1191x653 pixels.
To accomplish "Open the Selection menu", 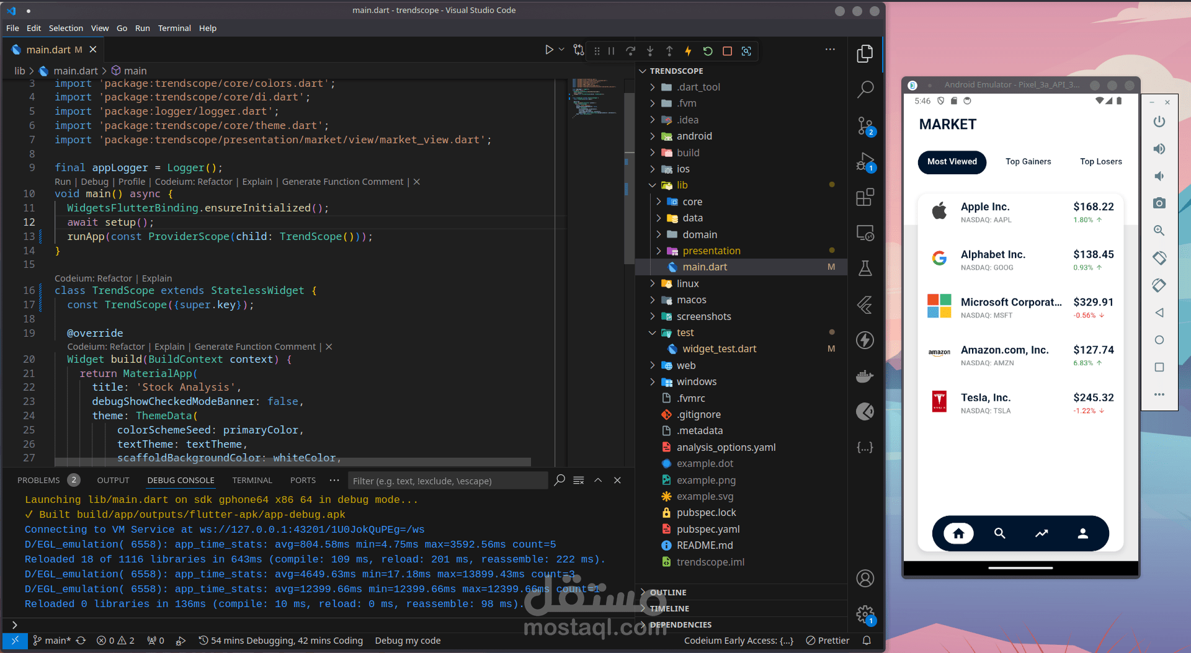I will click(x=66, y=29).
